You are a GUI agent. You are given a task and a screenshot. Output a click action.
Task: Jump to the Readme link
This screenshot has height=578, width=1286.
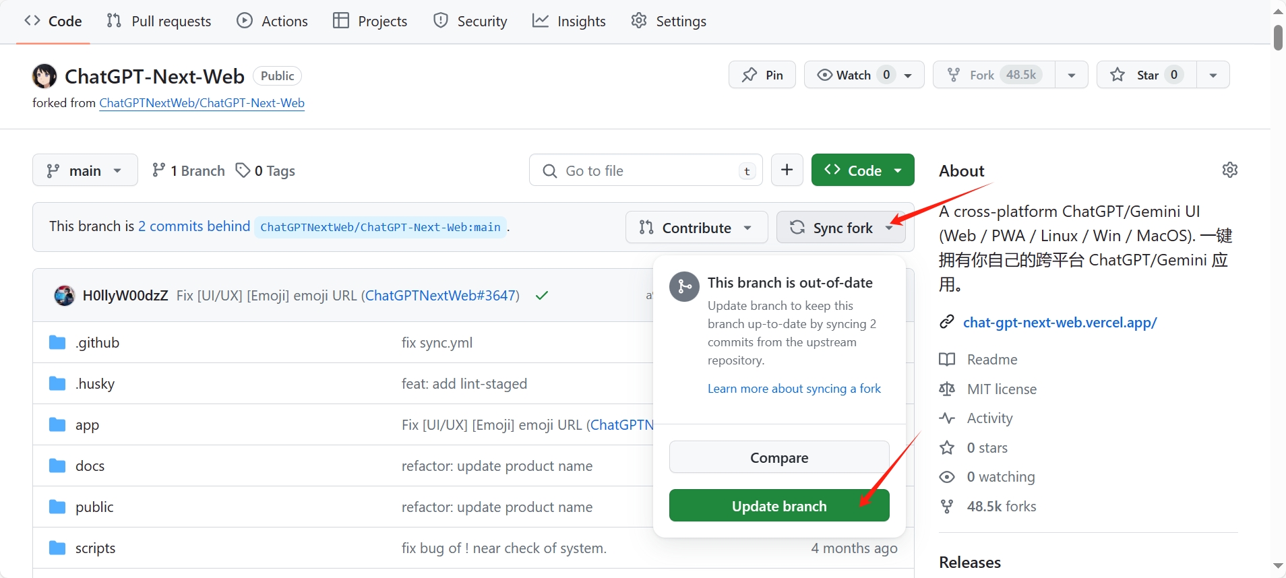coord(992,359)
